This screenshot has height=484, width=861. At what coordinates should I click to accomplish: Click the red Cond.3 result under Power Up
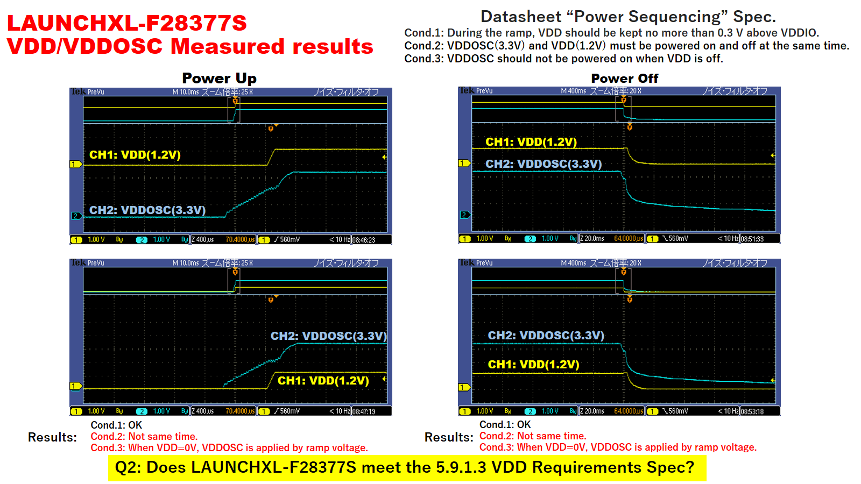pos(229,448)
